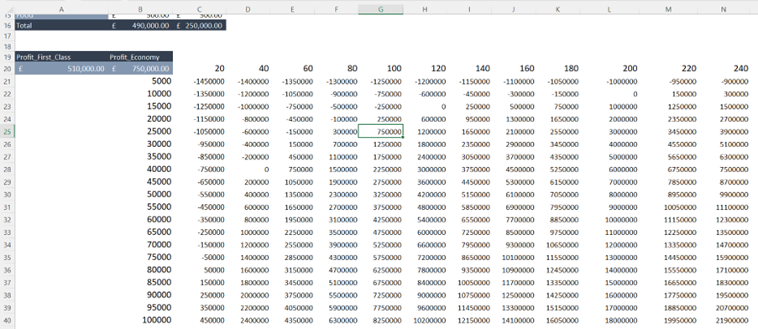
Task: Select the highlighted row header 25
Action: tap(8, 132)
